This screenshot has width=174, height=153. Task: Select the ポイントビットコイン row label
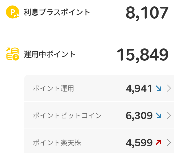(x=67, y=115)
